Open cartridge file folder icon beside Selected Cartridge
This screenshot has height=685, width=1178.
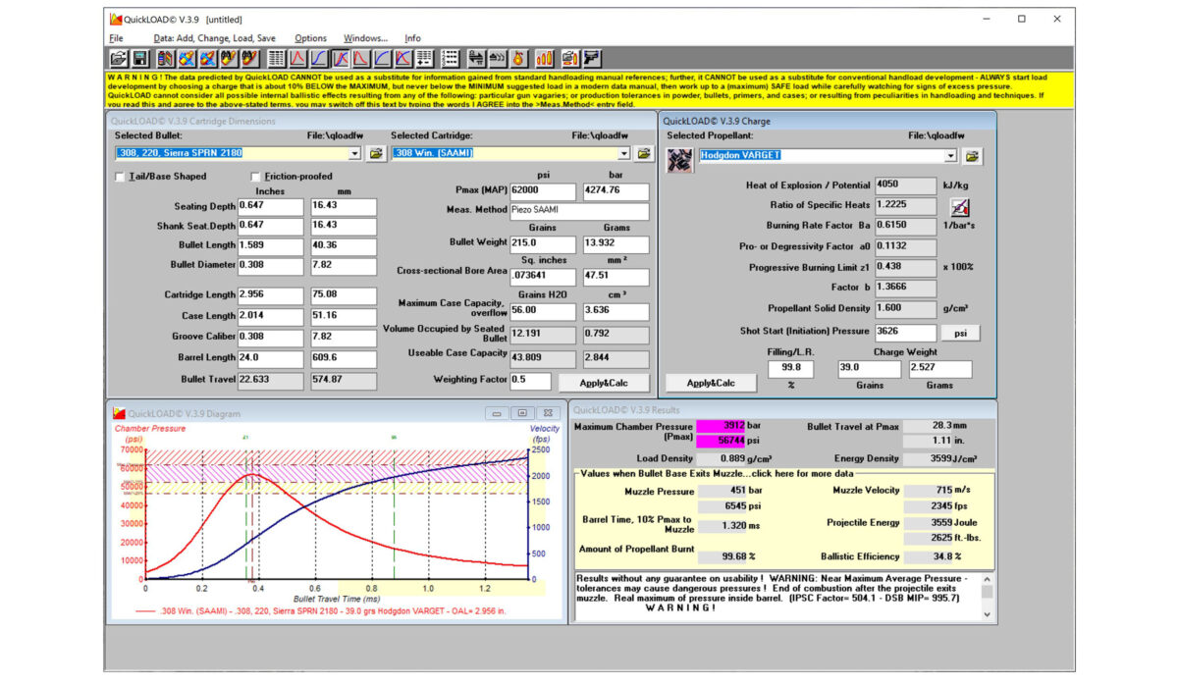click(644, 153)
